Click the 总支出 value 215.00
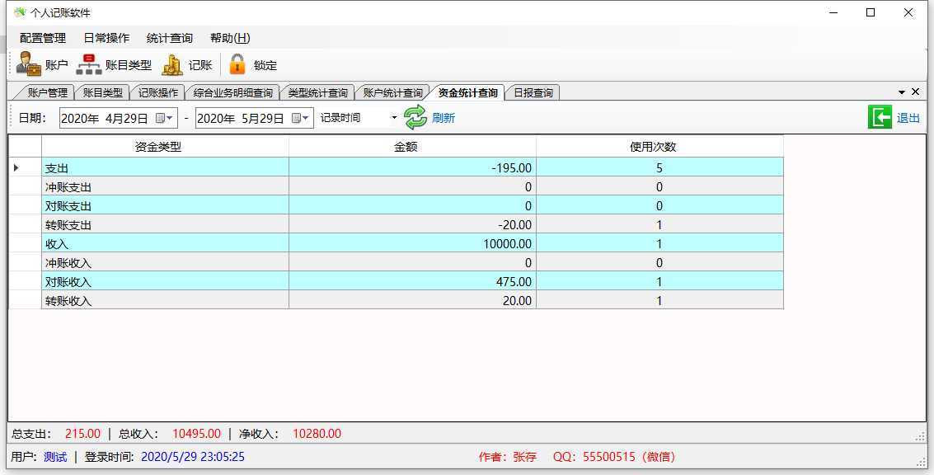The height and width of the screenshot is (475, 934). click(x=82, y=434)
